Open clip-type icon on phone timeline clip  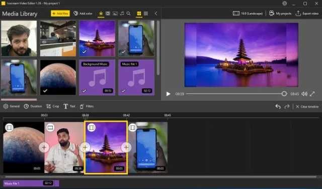[x=132, y=127]
